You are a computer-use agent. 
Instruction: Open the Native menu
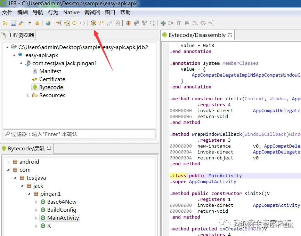click(x=71, y=13)
